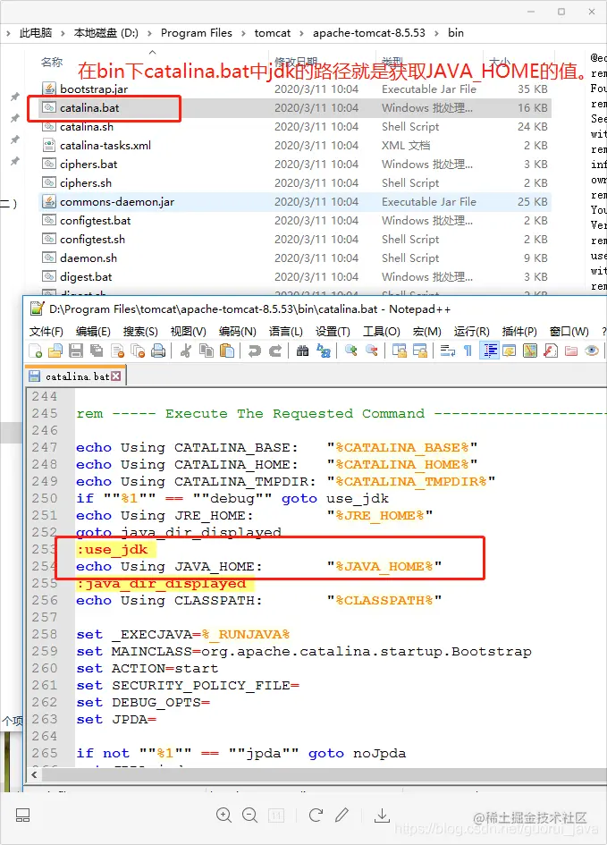Click the Redo arrow icon in Notepad++ toolbar

[275, 351]
